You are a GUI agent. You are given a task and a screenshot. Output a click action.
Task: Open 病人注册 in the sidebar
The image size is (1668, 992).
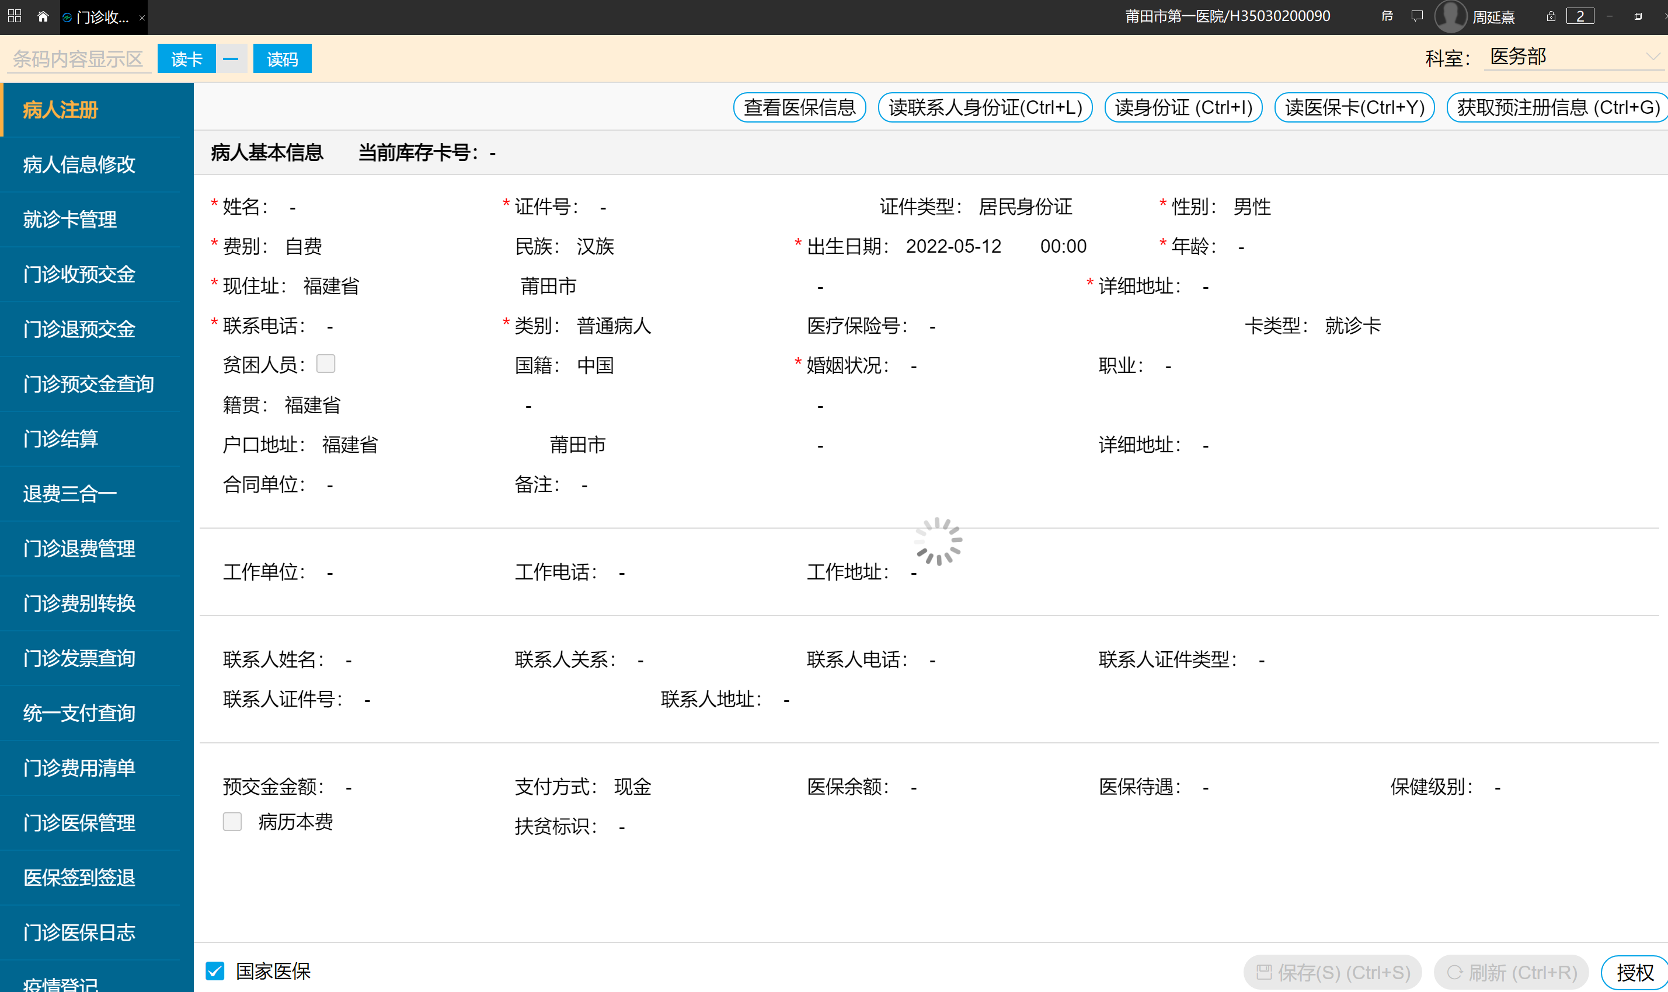click(97, 110)
